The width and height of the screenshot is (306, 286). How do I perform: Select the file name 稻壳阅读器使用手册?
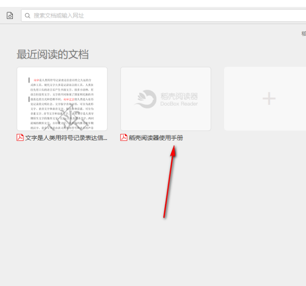[156, 138]
